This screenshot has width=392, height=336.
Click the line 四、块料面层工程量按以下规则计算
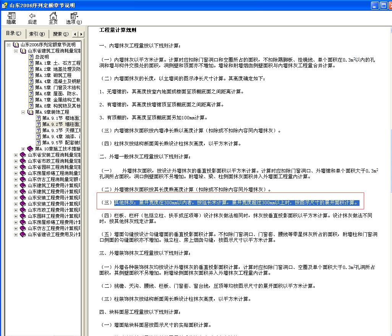point(140,312)
